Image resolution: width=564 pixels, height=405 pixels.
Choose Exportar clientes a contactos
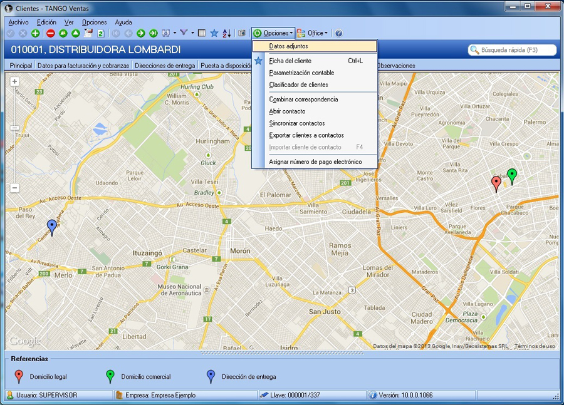[x=315, y=135]
